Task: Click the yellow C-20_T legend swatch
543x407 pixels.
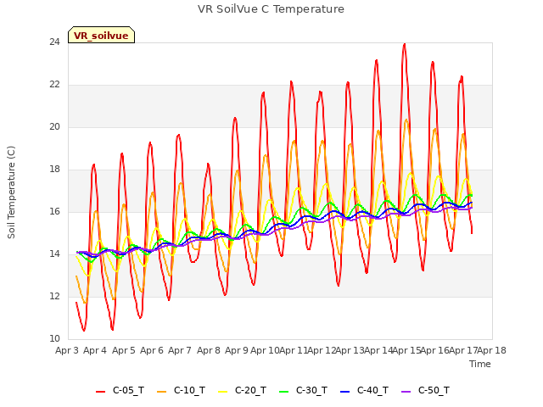Action: click(223, 392)
